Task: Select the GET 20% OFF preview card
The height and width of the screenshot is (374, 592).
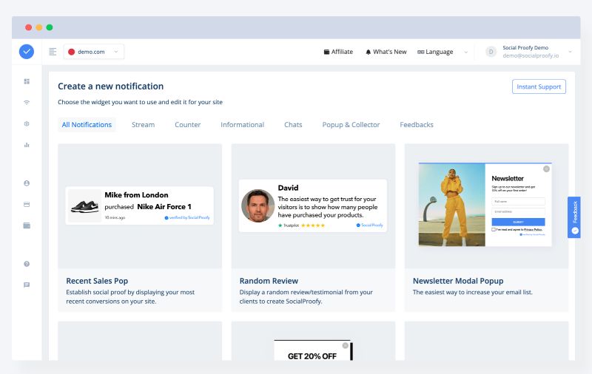Action: point(313,341)
